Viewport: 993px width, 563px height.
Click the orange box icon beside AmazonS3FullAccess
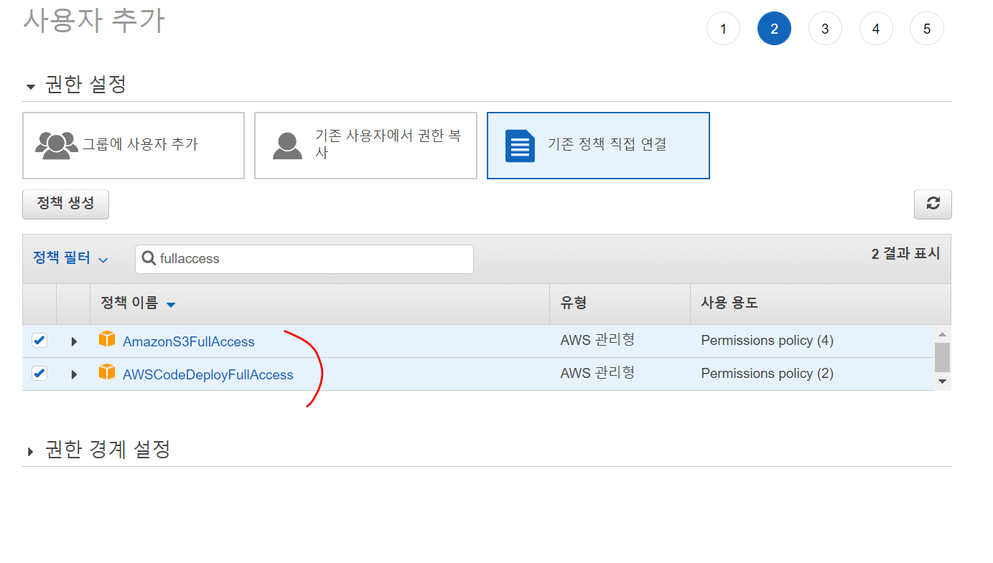point(107,339)
